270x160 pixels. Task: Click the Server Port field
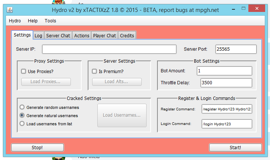[236, 49]
